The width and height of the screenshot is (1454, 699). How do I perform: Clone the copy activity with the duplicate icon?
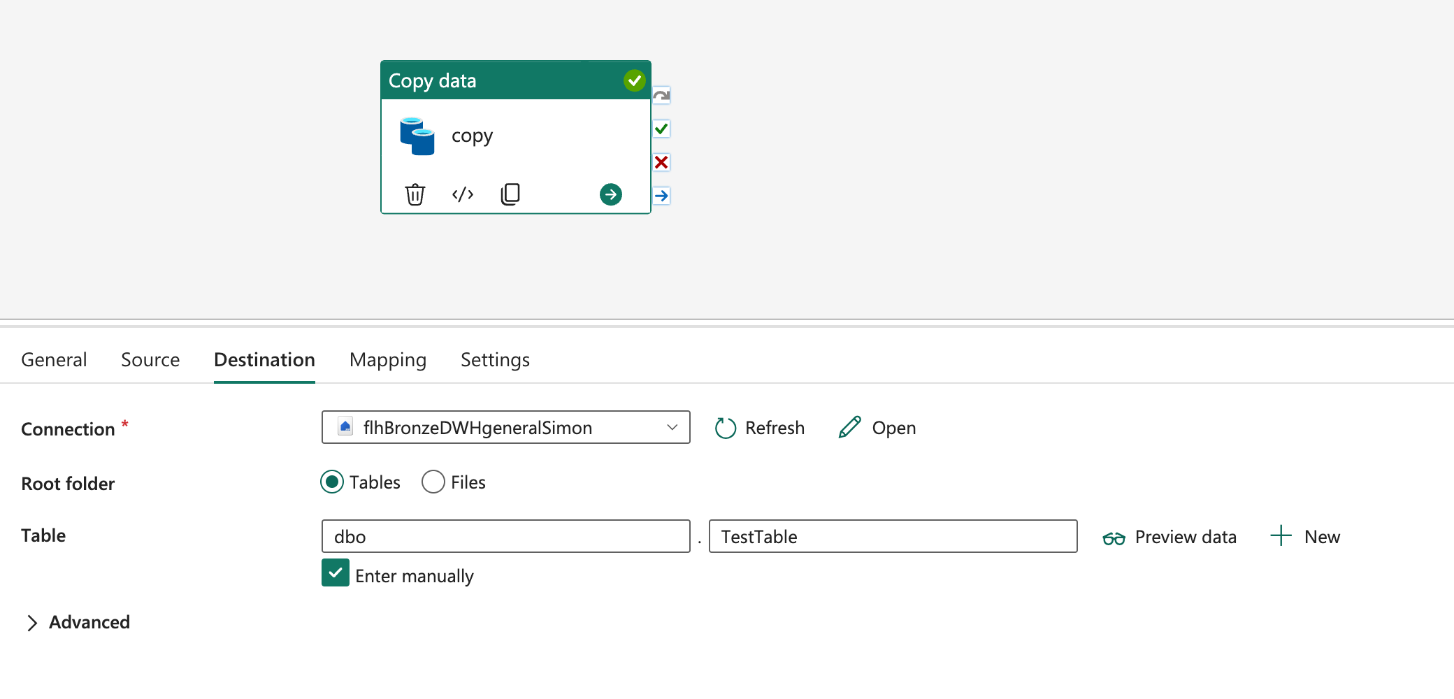pos(510,194)
